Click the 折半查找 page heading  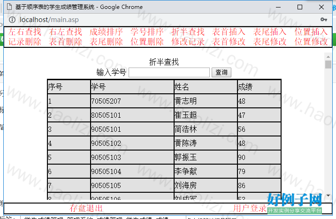pyautogui.click(x=164, y=62)
